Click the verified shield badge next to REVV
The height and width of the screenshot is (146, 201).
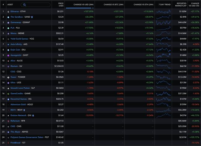tap(24, 110)
